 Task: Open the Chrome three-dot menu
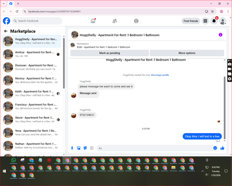[228, 12]
